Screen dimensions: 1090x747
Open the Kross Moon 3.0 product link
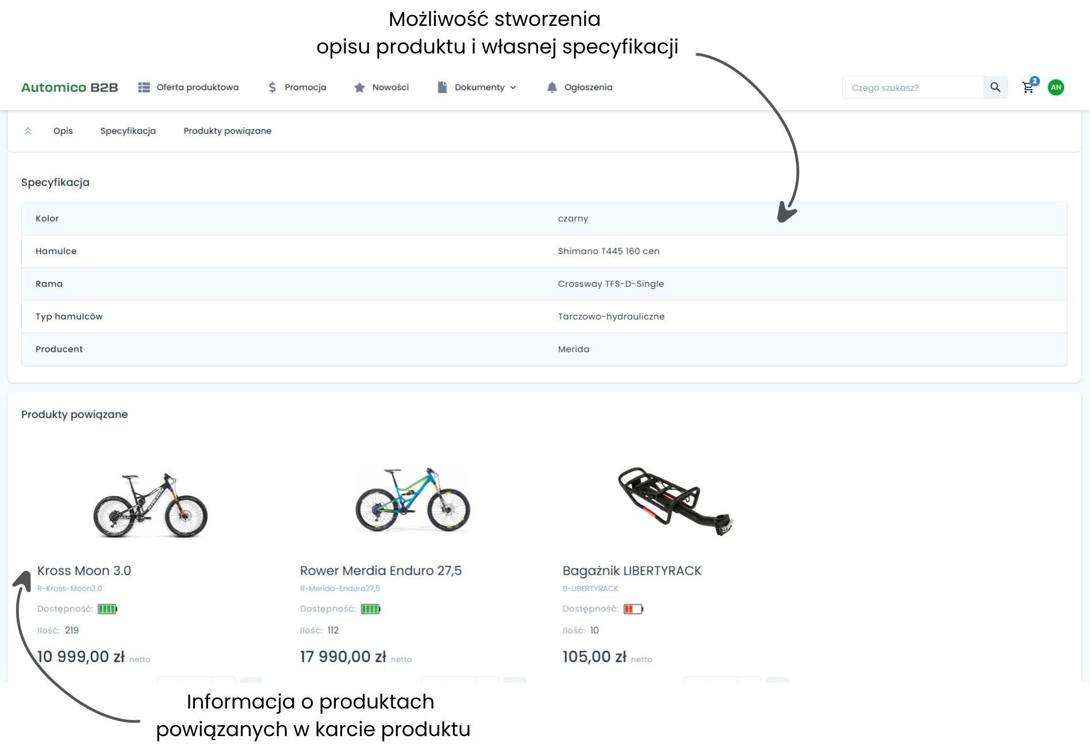click(84, 571)
